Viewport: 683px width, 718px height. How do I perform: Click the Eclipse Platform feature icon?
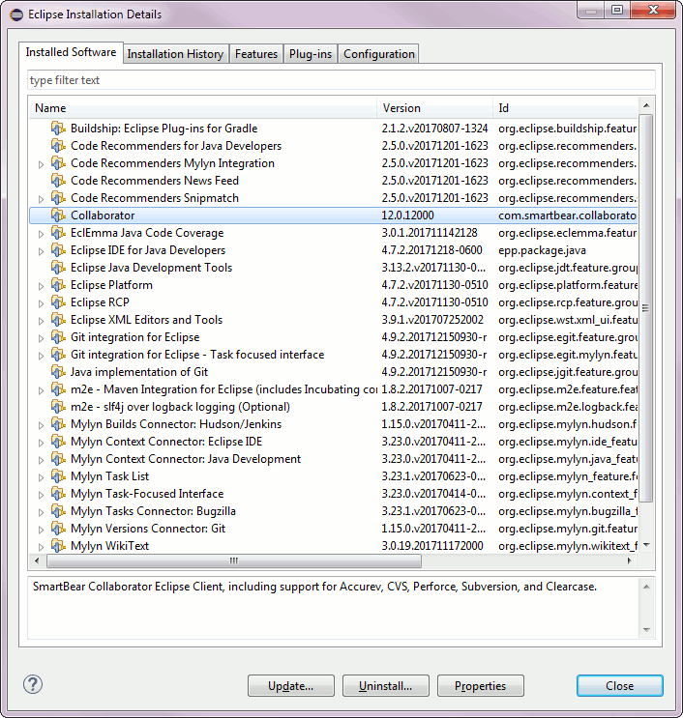(58, 285)
